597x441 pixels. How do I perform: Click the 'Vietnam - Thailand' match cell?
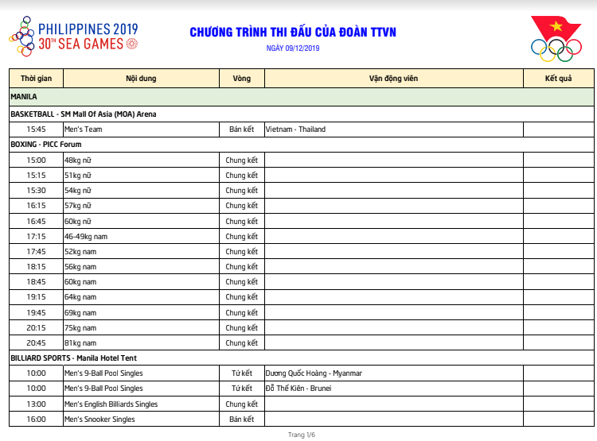click(x=394, y=130)
